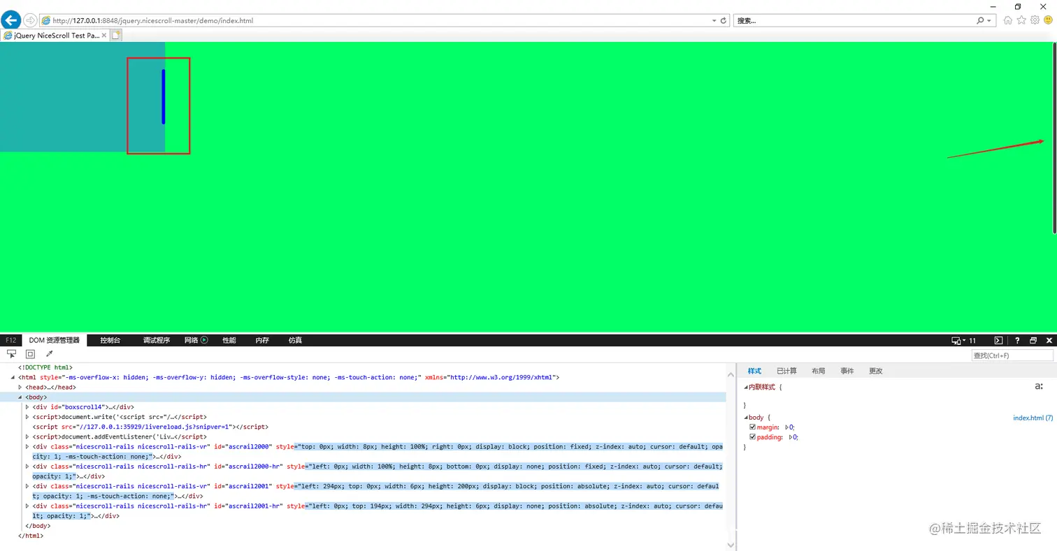This screenshot has width=1057, height=551.
Task: Click the a: pseudo-state icon in Styles
Action: click(1039, 386)
